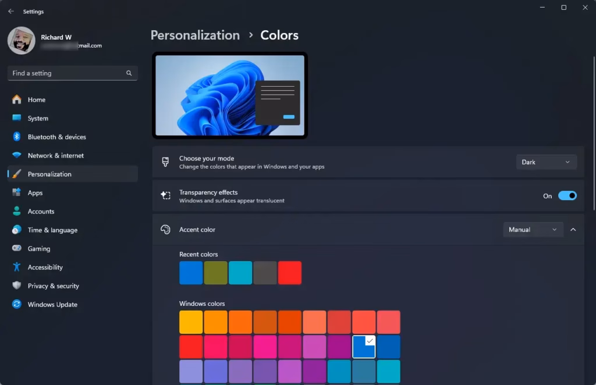Click the Accounts person icon
Viewport: 596px width, 385px height.
click(x=17, y=211)
